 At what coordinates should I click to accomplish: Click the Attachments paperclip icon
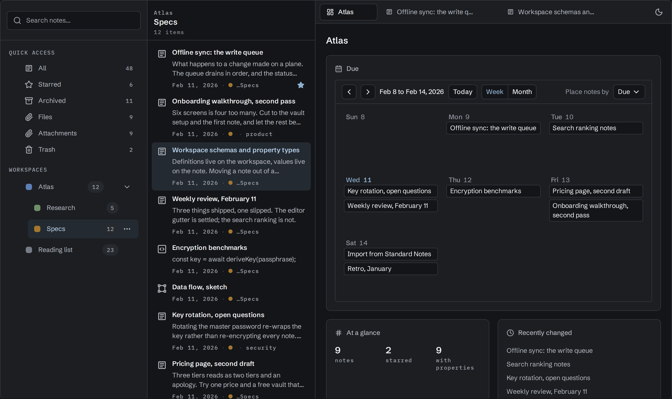coord(29,133)
